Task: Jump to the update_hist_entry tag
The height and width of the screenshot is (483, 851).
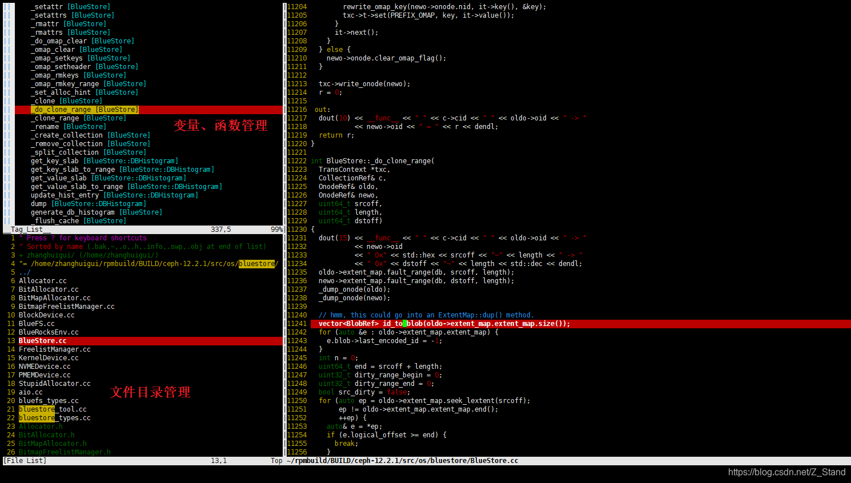Action: (114, 195)
